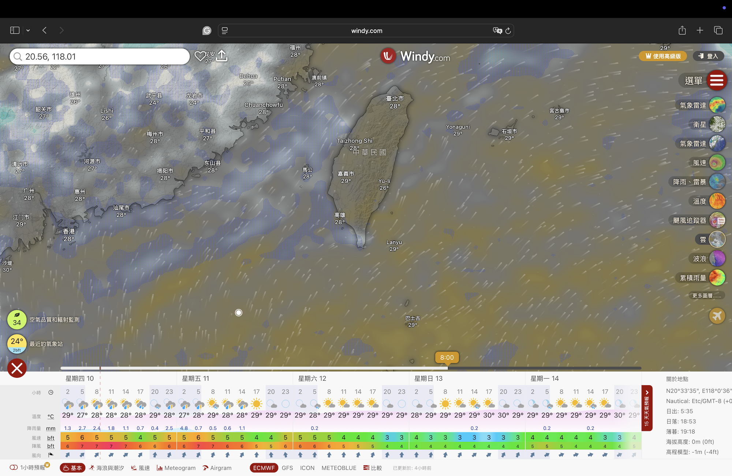Image resolution: width=732 pixels, height=476 pixels.
Task: Click the 8:00 timeline slider handle
Action: pos(447,358)
